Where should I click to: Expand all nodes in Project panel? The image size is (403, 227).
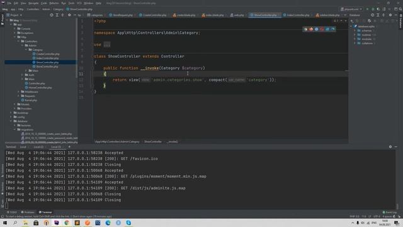coord(57,15)
